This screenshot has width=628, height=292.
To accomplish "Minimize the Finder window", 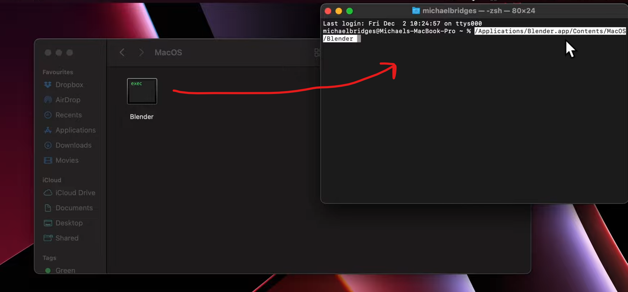I will 59,53.
